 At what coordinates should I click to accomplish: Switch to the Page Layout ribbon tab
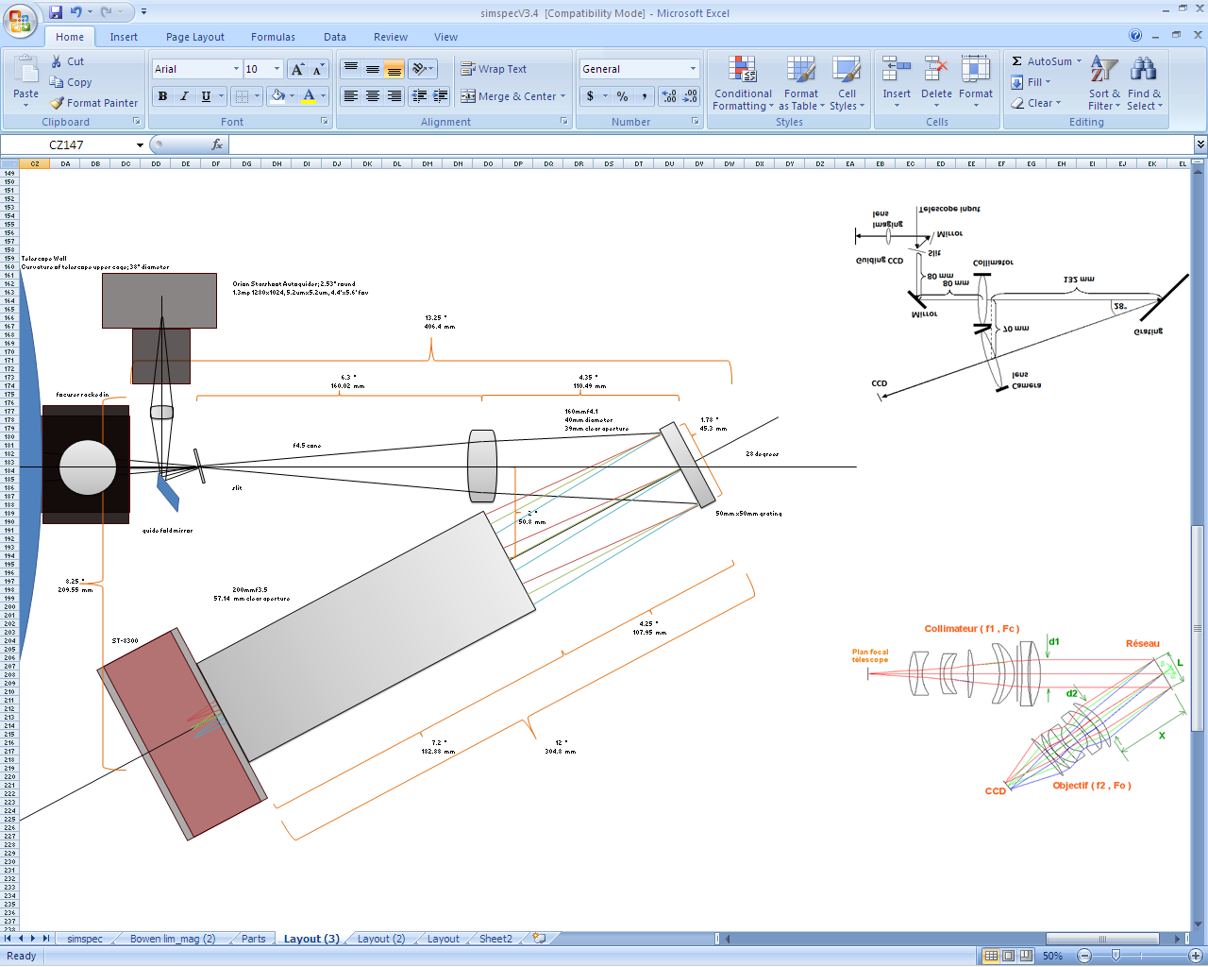[x=194, y=37]
